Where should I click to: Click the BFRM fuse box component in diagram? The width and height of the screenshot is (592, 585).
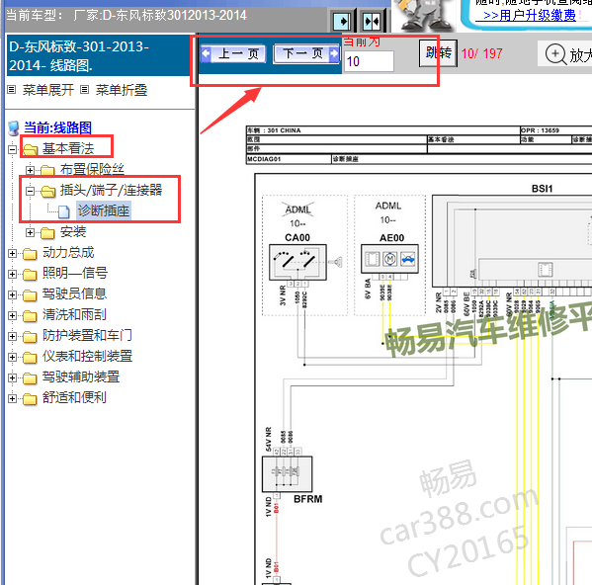coord(287,473)
